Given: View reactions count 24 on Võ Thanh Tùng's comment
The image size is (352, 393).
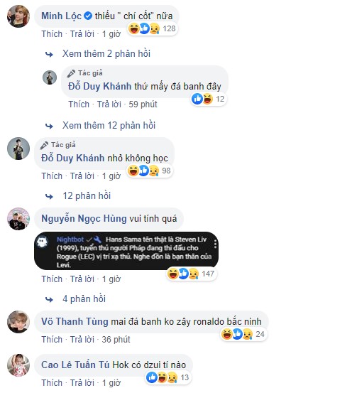Looking at the screenshot, I should tap(243, 334).
